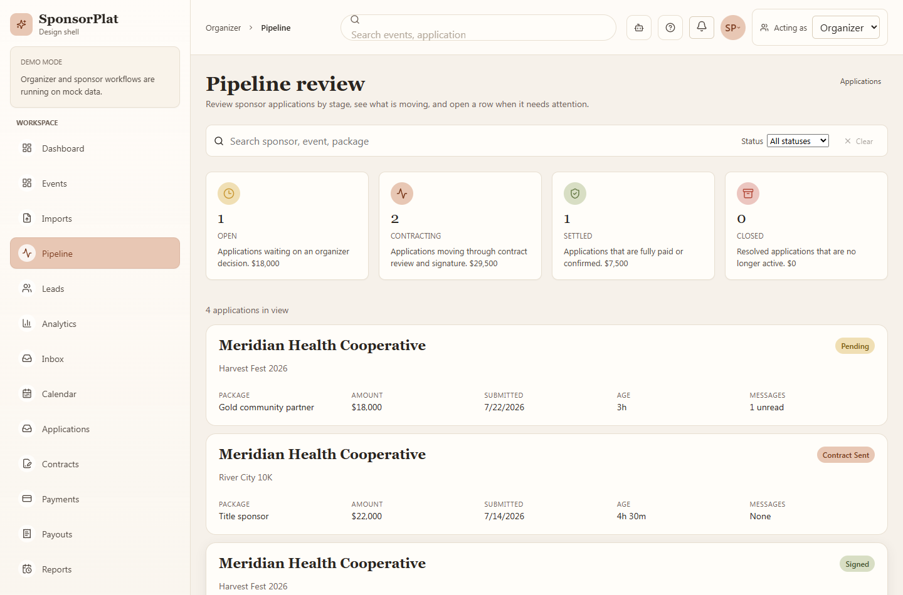The height and width of the screenshot is (595, 903).
Task: Open the Acting as Organizer dropdown
Action: [846, 28]
